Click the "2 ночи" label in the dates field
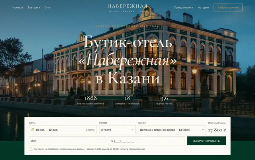Image resolution: width=255 pixels, height=160 pixels. [x=90, y=130]
